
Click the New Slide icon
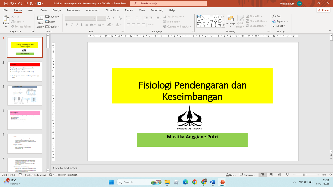40,18
